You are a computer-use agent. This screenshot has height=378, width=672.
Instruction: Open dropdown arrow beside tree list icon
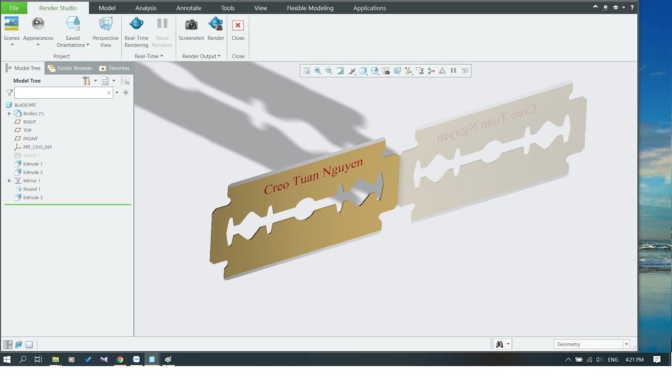click(113, 81)
